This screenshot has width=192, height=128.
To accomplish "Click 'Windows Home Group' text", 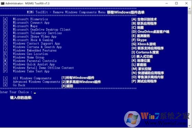I will tap(29, 57).
